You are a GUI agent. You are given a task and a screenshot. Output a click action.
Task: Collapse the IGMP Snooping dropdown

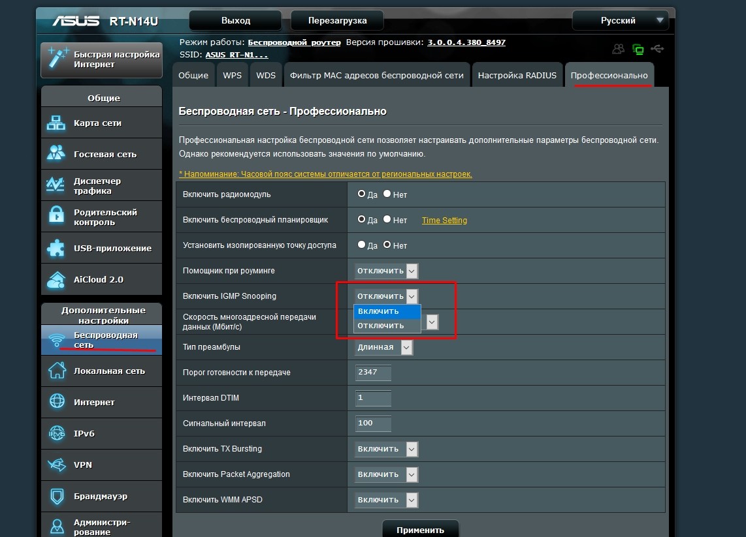pyautogui.click(x=386, y=296)
